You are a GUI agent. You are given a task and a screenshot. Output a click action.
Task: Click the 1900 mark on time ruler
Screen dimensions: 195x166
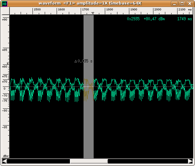click(x=134, y=9)
